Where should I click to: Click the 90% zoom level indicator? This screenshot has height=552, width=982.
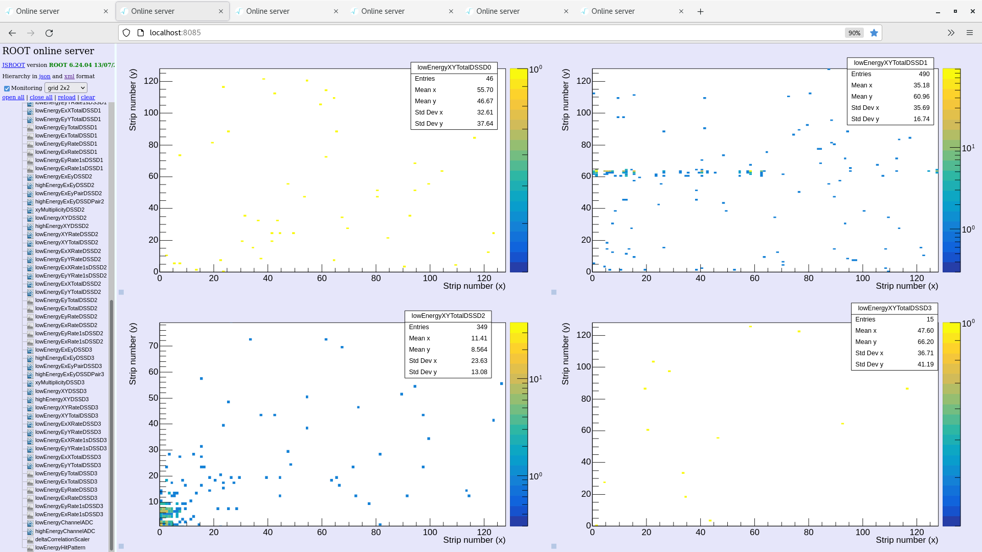[x=854, y=33]
